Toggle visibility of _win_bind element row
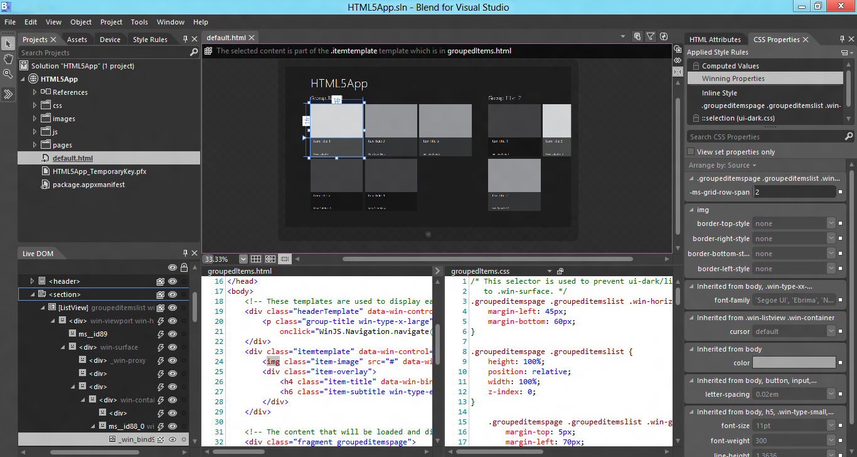 pyautogui.click(x=172, y=439)
